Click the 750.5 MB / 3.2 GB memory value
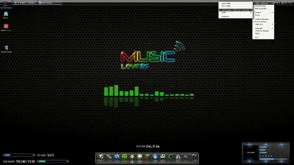The height and width of the screenshot is (165, 294). pos(25,161)
